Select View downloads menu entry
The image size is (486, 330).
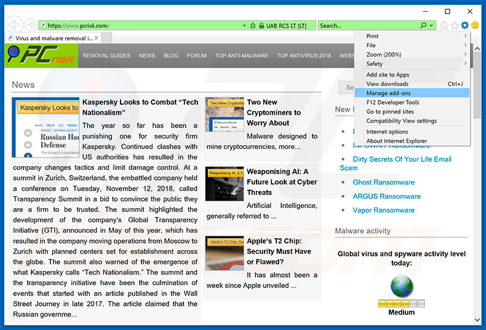coord(412,84)
